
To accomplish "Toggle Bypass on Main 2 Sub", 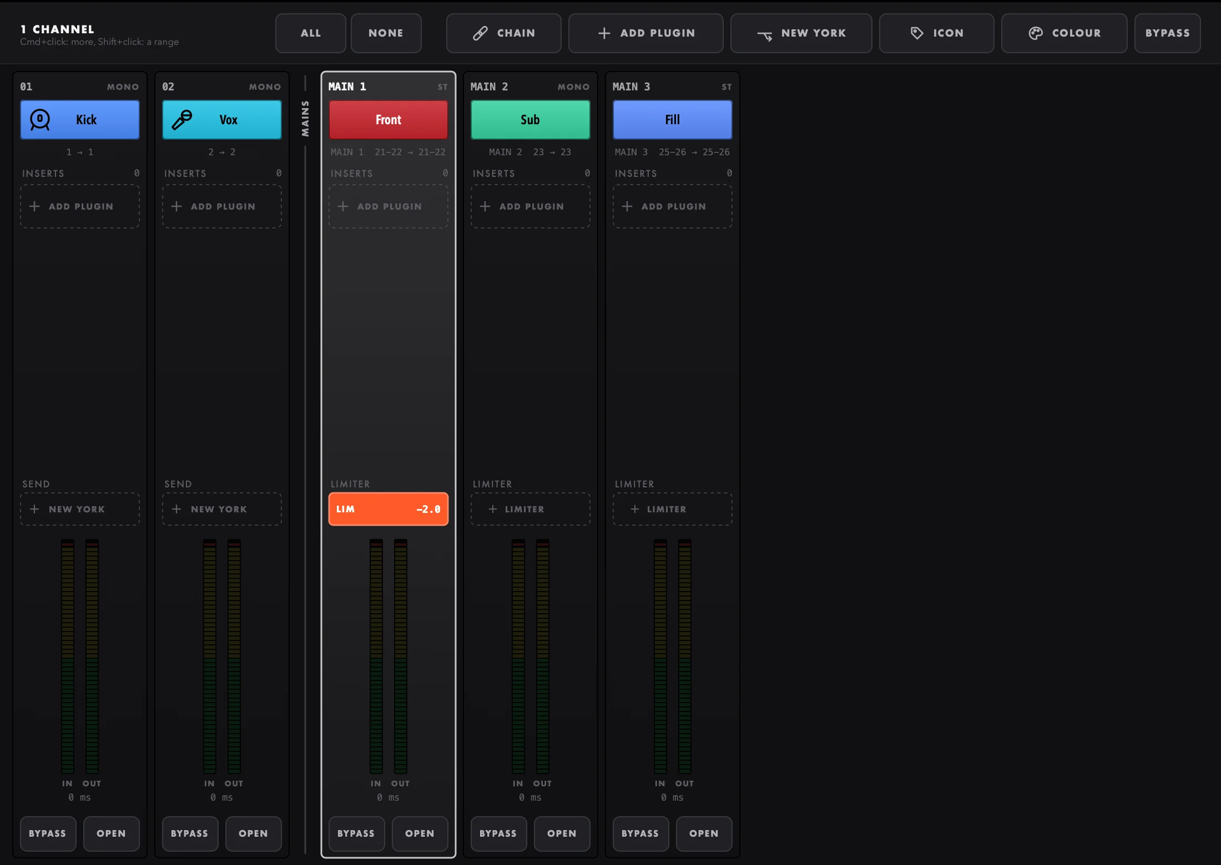I will coord(498,833).
